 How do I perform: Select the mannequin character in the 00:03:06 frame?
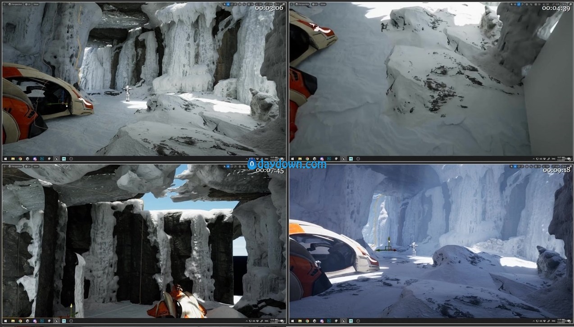click(128, 93)
